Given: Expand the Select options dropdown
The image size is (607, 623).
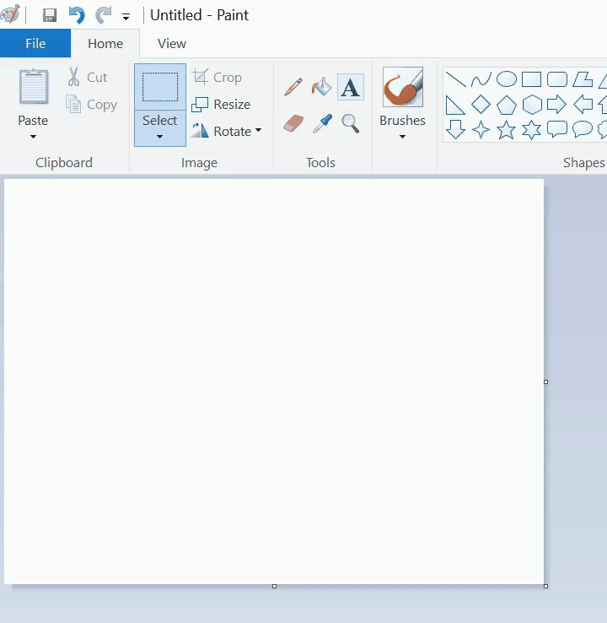Looking at the screenshot, I should coord(160,128).
